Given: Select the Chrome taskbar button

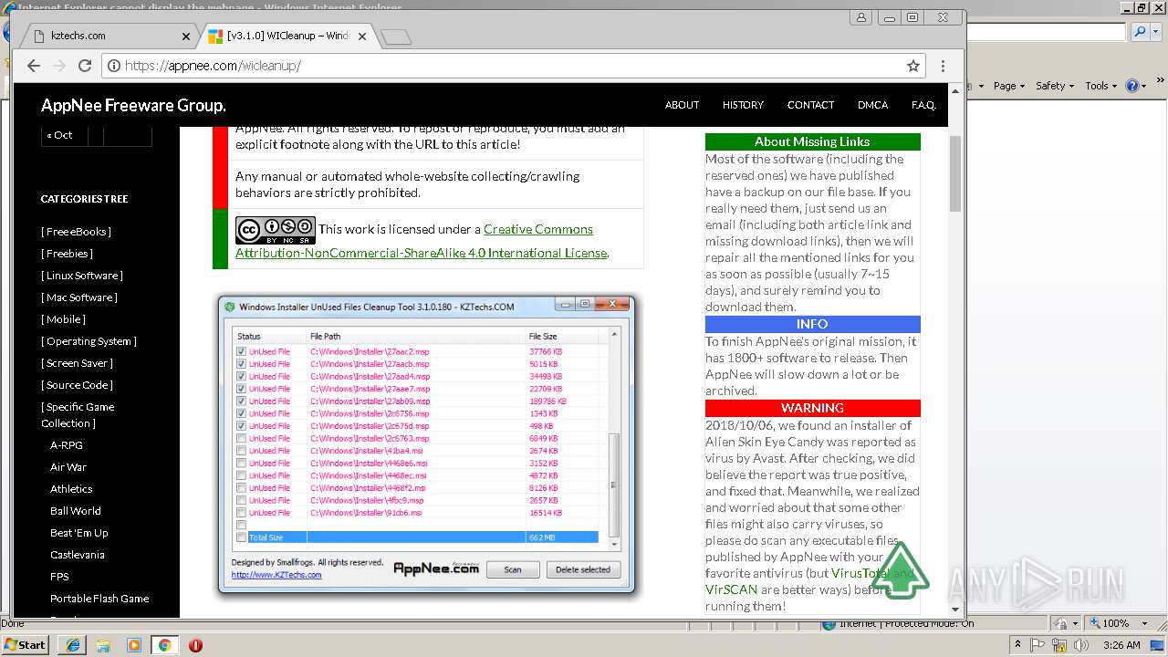Looking at the screenshot, I should point(164,645).
